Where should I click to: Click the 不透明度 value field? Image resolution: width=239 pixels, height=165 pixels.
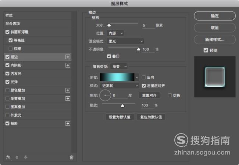click(148, 49)
